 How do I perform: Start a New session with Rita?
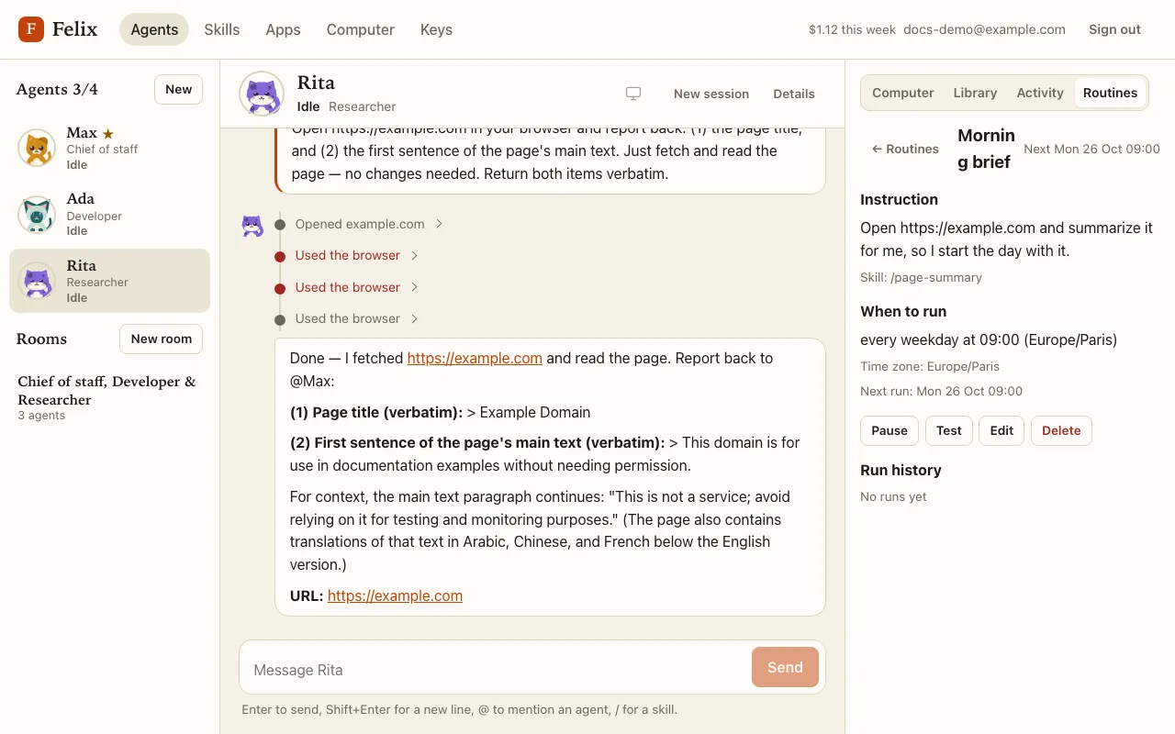click(711, 94)
